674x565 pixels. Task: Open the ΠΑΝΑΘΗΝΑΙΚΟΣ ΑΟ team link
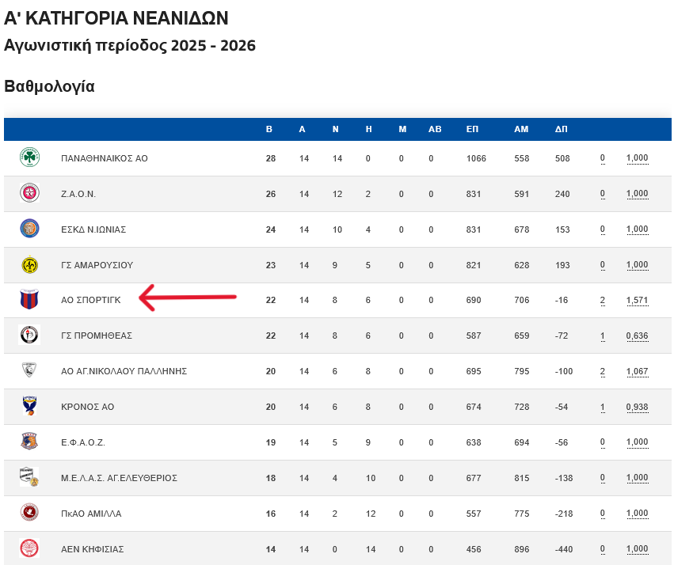[105, 158]
